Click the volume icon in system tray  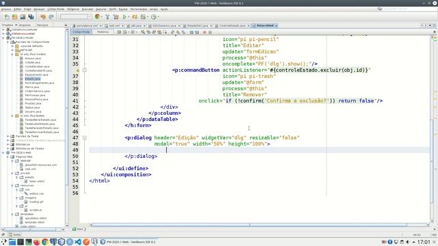coord(408,242)
